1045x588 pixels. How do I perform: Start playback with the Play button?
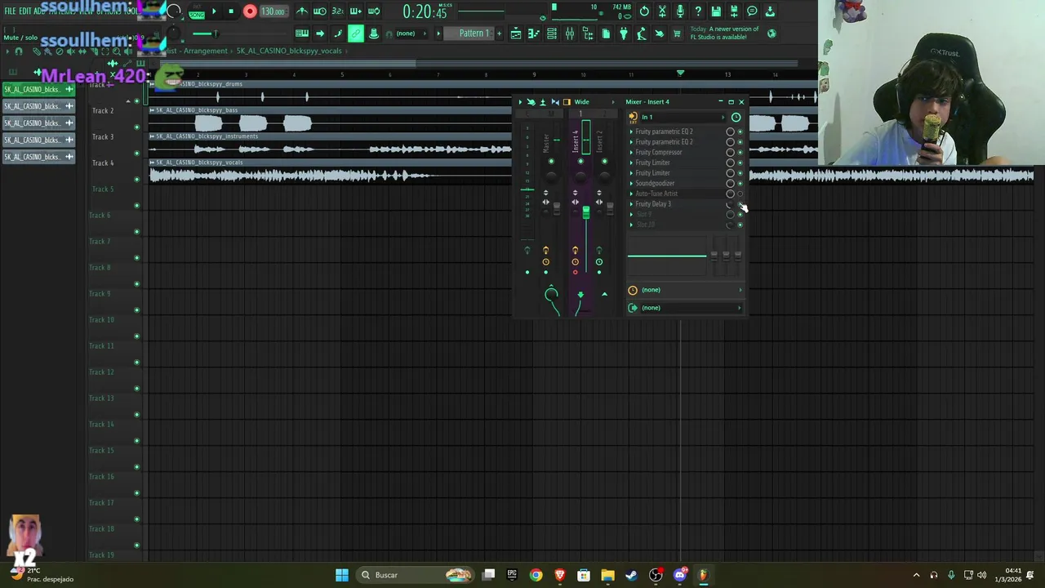click(x=214, y=11)
